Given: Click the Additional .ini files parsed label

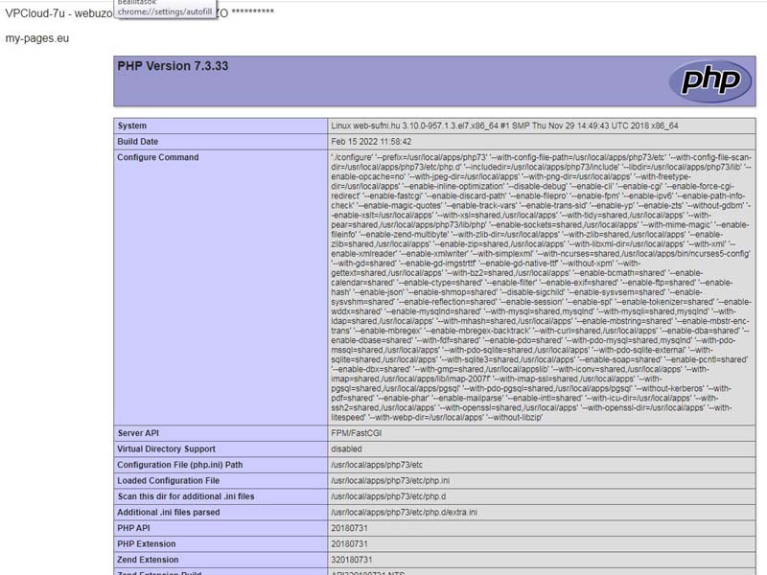Looking at the screenshot, I should (169, 512).
